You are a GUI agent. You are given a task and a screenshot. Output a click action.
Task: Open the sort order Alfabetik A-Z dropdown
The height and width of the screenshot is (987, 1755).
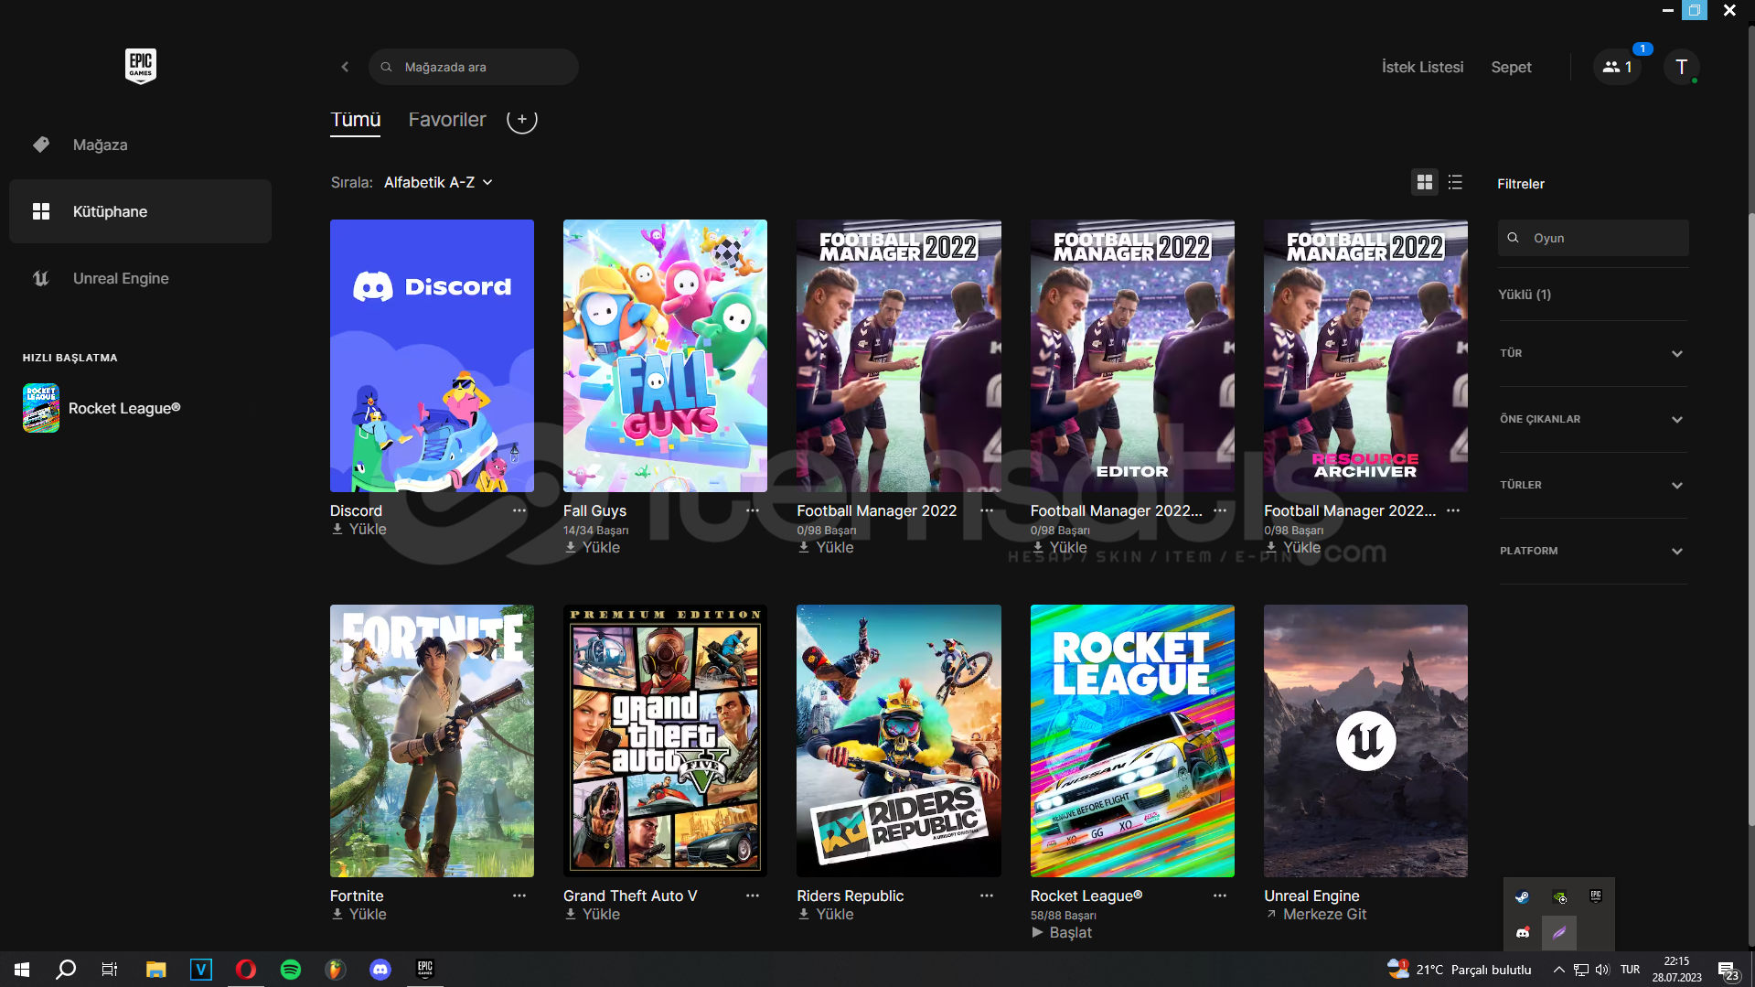[x=438, y=183]
